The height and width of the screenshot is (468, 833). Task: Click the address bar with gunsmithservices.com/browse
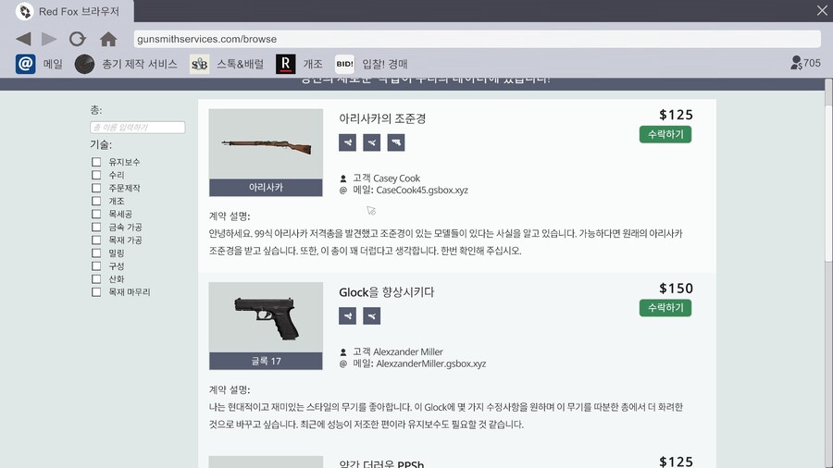pos(477,39)
